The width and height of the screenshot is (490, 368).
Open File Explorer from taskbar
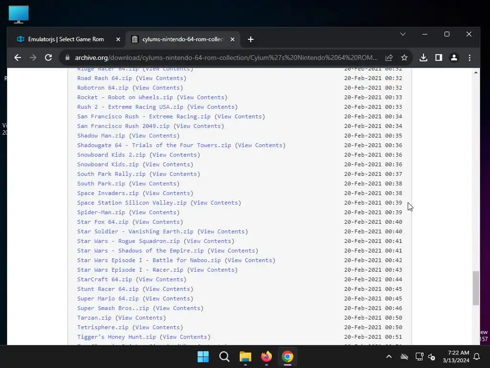(245, 356)
